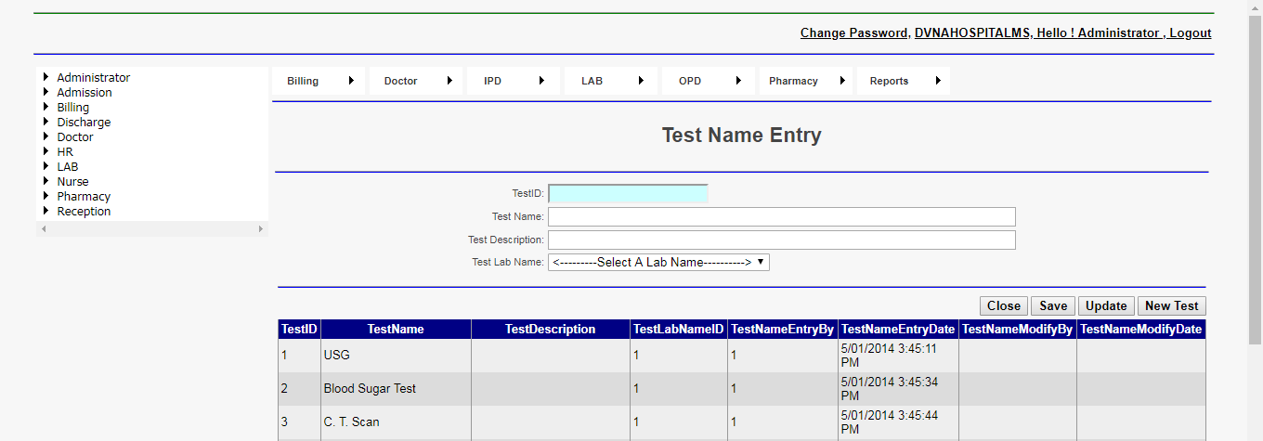Expand the LAB tree node arrow

tap(46, 166)
